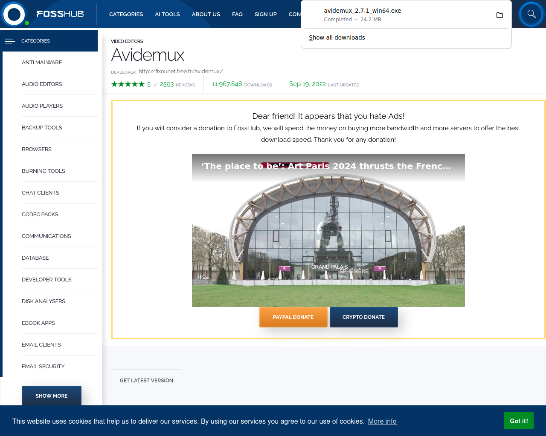The image size is (546, 436).
Task: Open Backup Tools category
Action: click(x=42, y=127)
